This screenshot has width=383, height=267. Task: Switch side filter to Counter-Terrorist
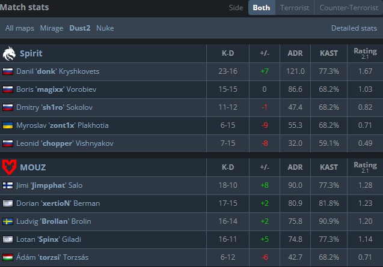click(348, 8)
